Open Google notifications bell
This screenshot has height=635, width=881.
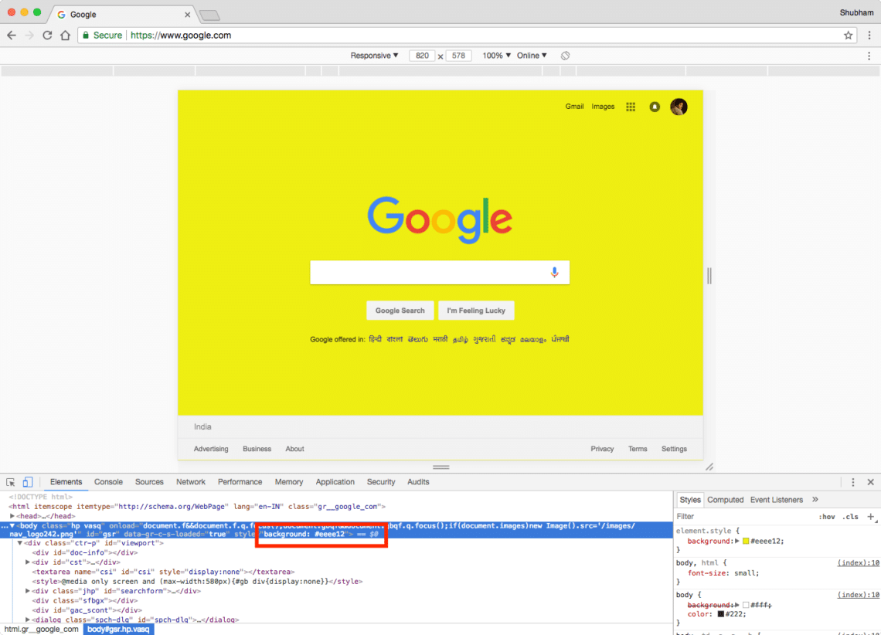655,107
